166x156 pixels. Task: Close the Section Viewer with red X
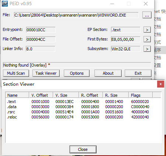160,84
